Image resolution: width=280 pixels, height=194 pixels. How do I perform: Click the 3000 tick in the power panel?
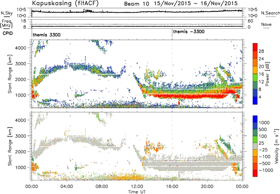click(x=20, y=64)
